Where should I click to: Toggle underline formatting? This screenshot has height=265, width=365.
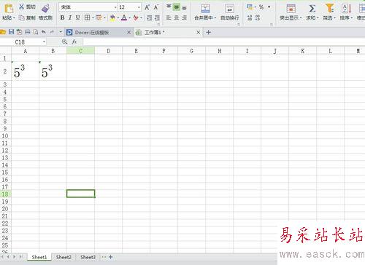(78, 17)
